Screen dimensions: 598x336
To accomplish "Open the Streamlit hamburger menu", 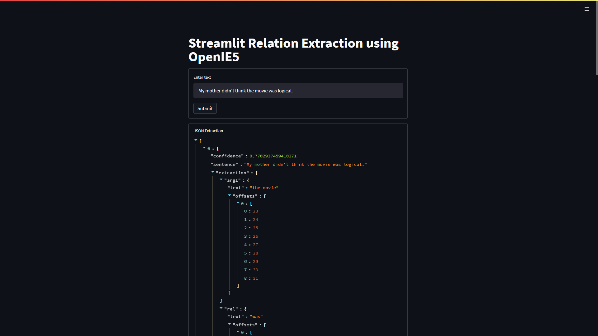I will click(587, 9).
